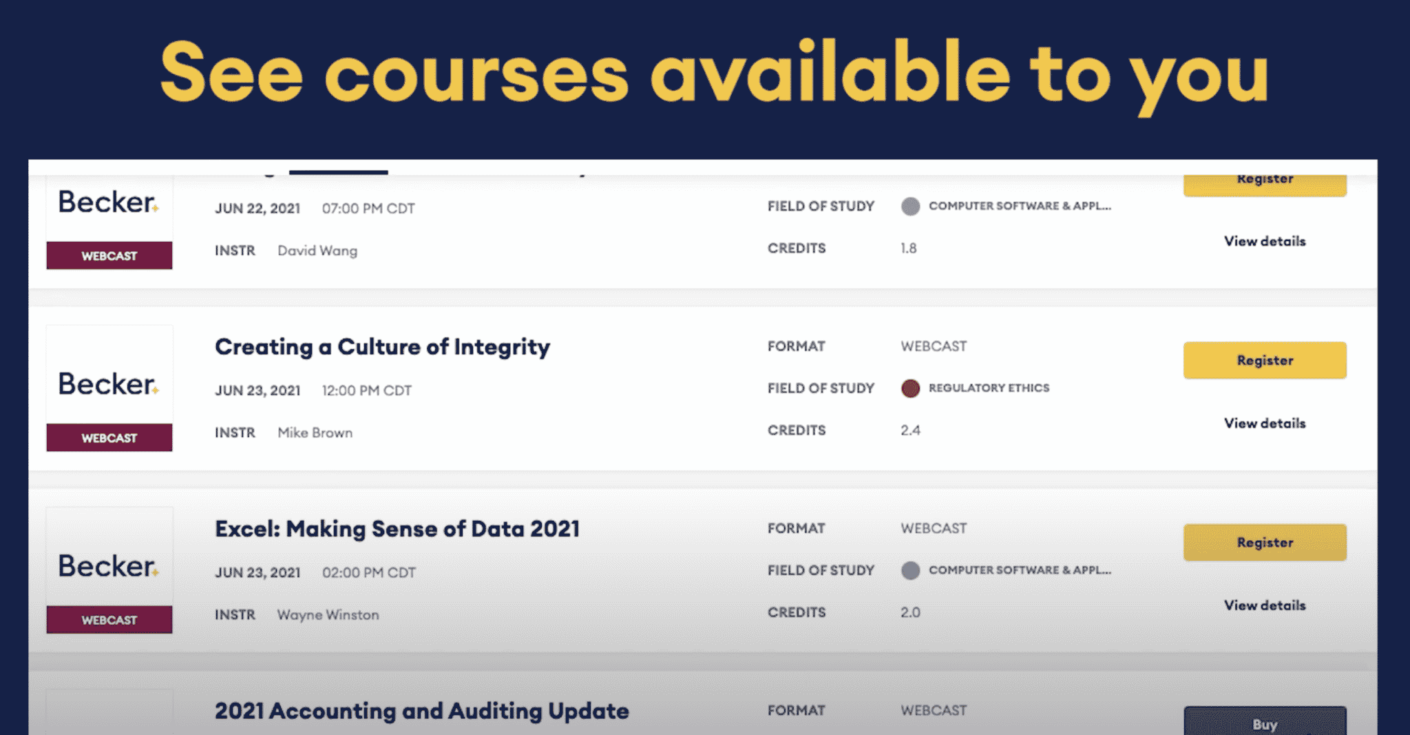1410x735 pixels.
Task: Open the Excel: Making Sense of Data 2021 title
Action: pyautogui.click(x=397, y=529)
